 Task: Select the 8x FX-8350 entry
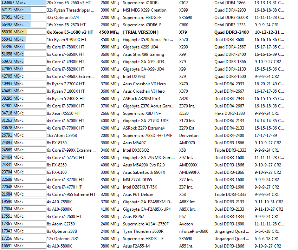click(x=57, y=165)
